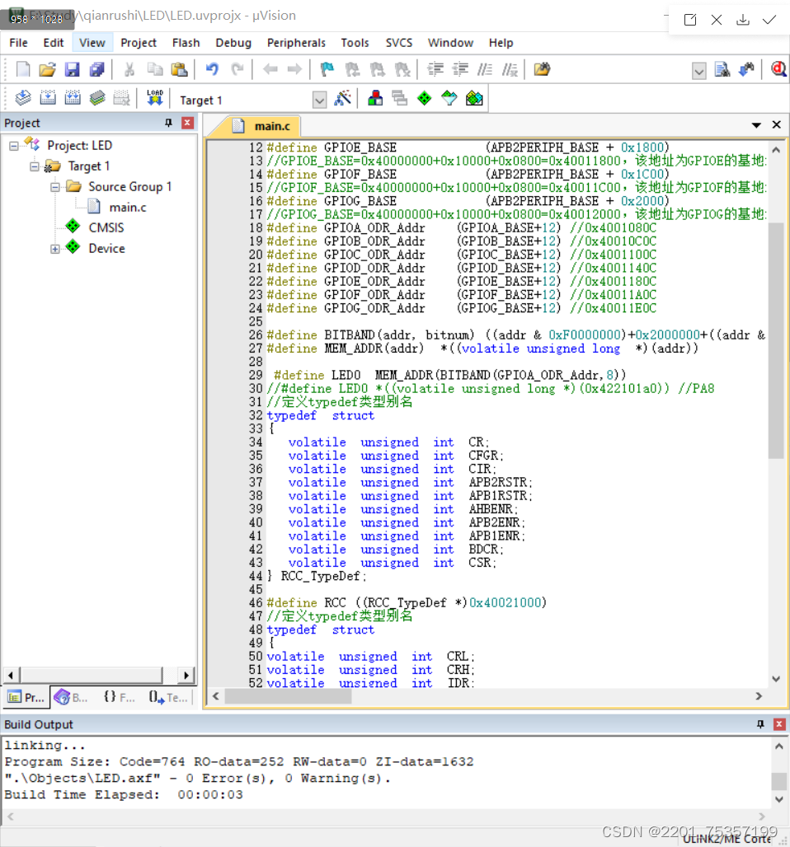
Task: Toggle the Project panel pin
Action: click(x=169, y=123)
